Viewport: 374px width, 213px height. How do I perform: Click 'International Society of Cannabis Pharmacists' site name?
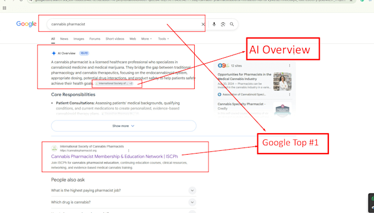92,146
